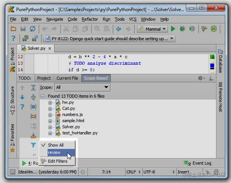This screenshot has width=231, height=183.
Task: Select the review filter menu item
Action: point(57,152)
